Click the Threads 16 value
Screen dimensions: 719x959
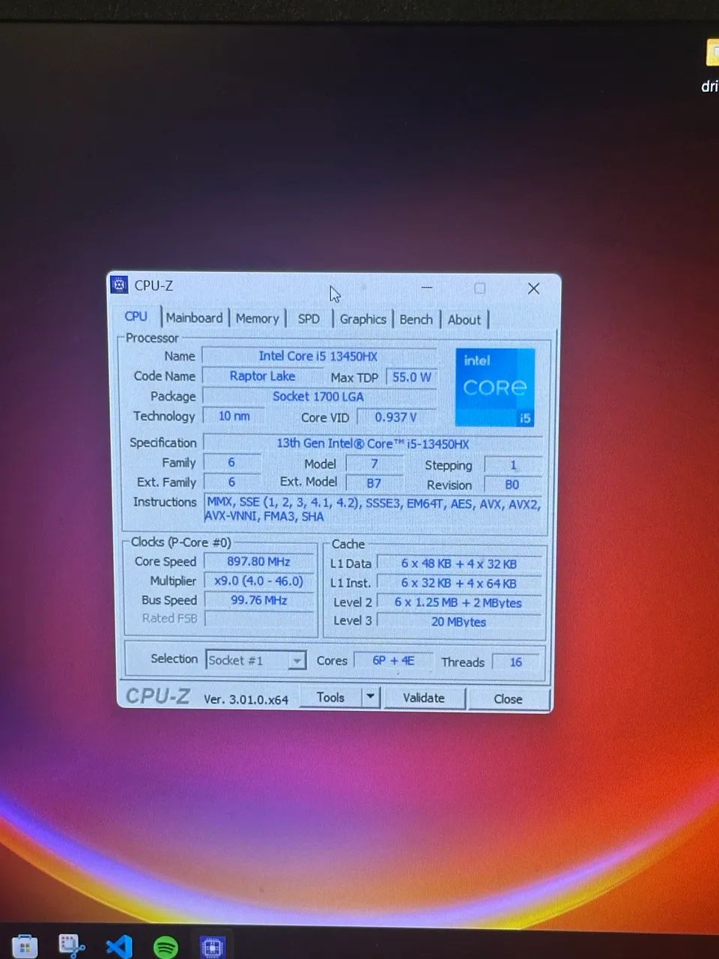pos(516,662)
